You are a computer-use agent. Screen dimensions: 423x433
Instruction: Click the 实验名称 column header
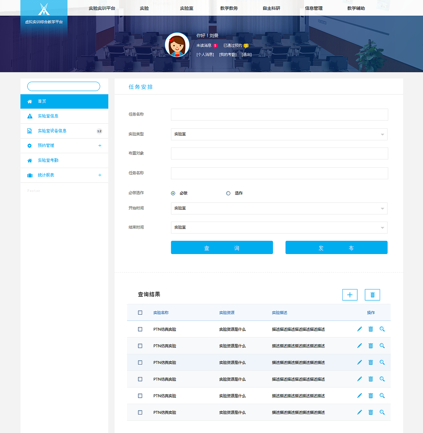(x=161, y=313)
